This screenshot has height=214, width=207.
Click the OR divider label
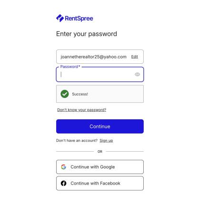click(x=100, y=152)
